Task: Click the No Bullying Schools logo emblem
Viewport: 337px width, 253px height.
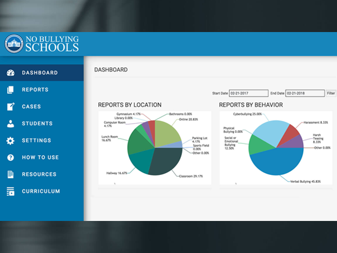Action: click(14, 44)
